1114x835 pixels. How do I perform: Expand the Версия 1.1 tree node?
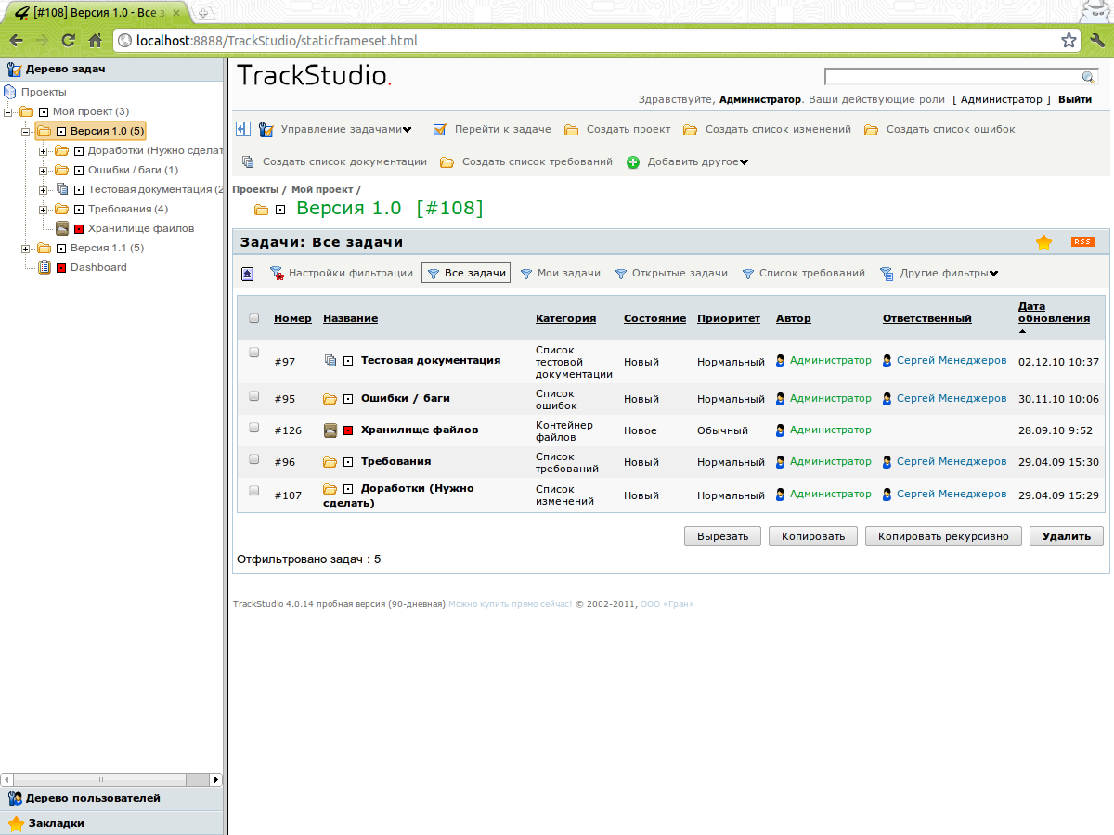[26, 248]
